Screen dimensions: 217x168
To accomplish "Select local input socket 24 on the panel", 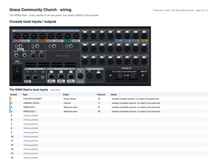I will [85, 62].
